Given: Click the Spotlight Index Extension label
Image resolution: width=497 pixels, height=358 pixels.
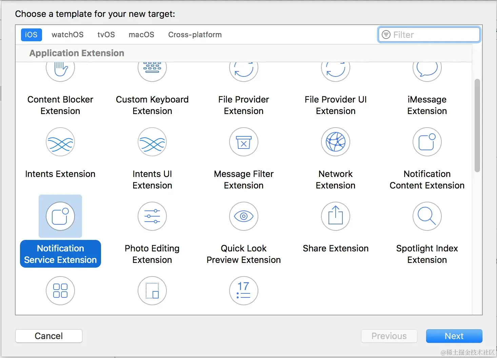Looking at the screenshot, I should tap(427, 254).
